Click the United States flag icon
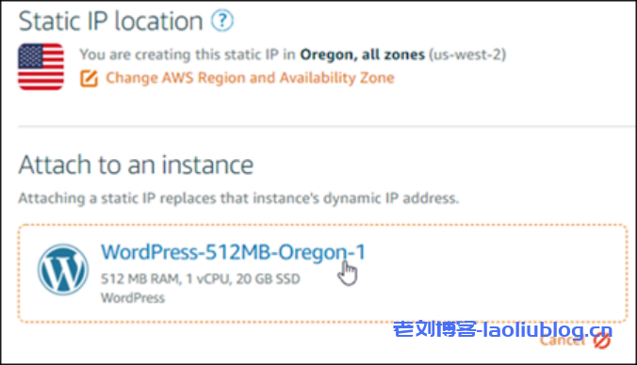 point(41,67)
